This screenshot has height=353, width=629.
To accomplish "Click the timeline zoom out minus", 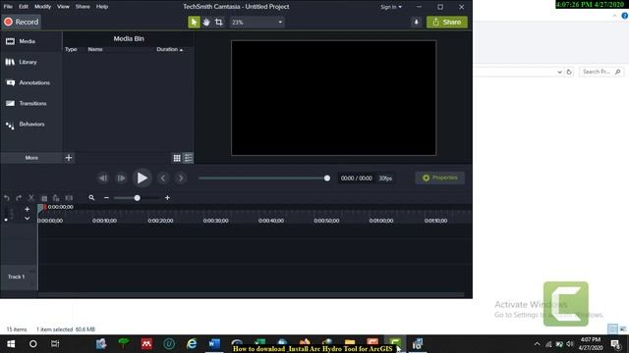I will [x=106, y=198].
